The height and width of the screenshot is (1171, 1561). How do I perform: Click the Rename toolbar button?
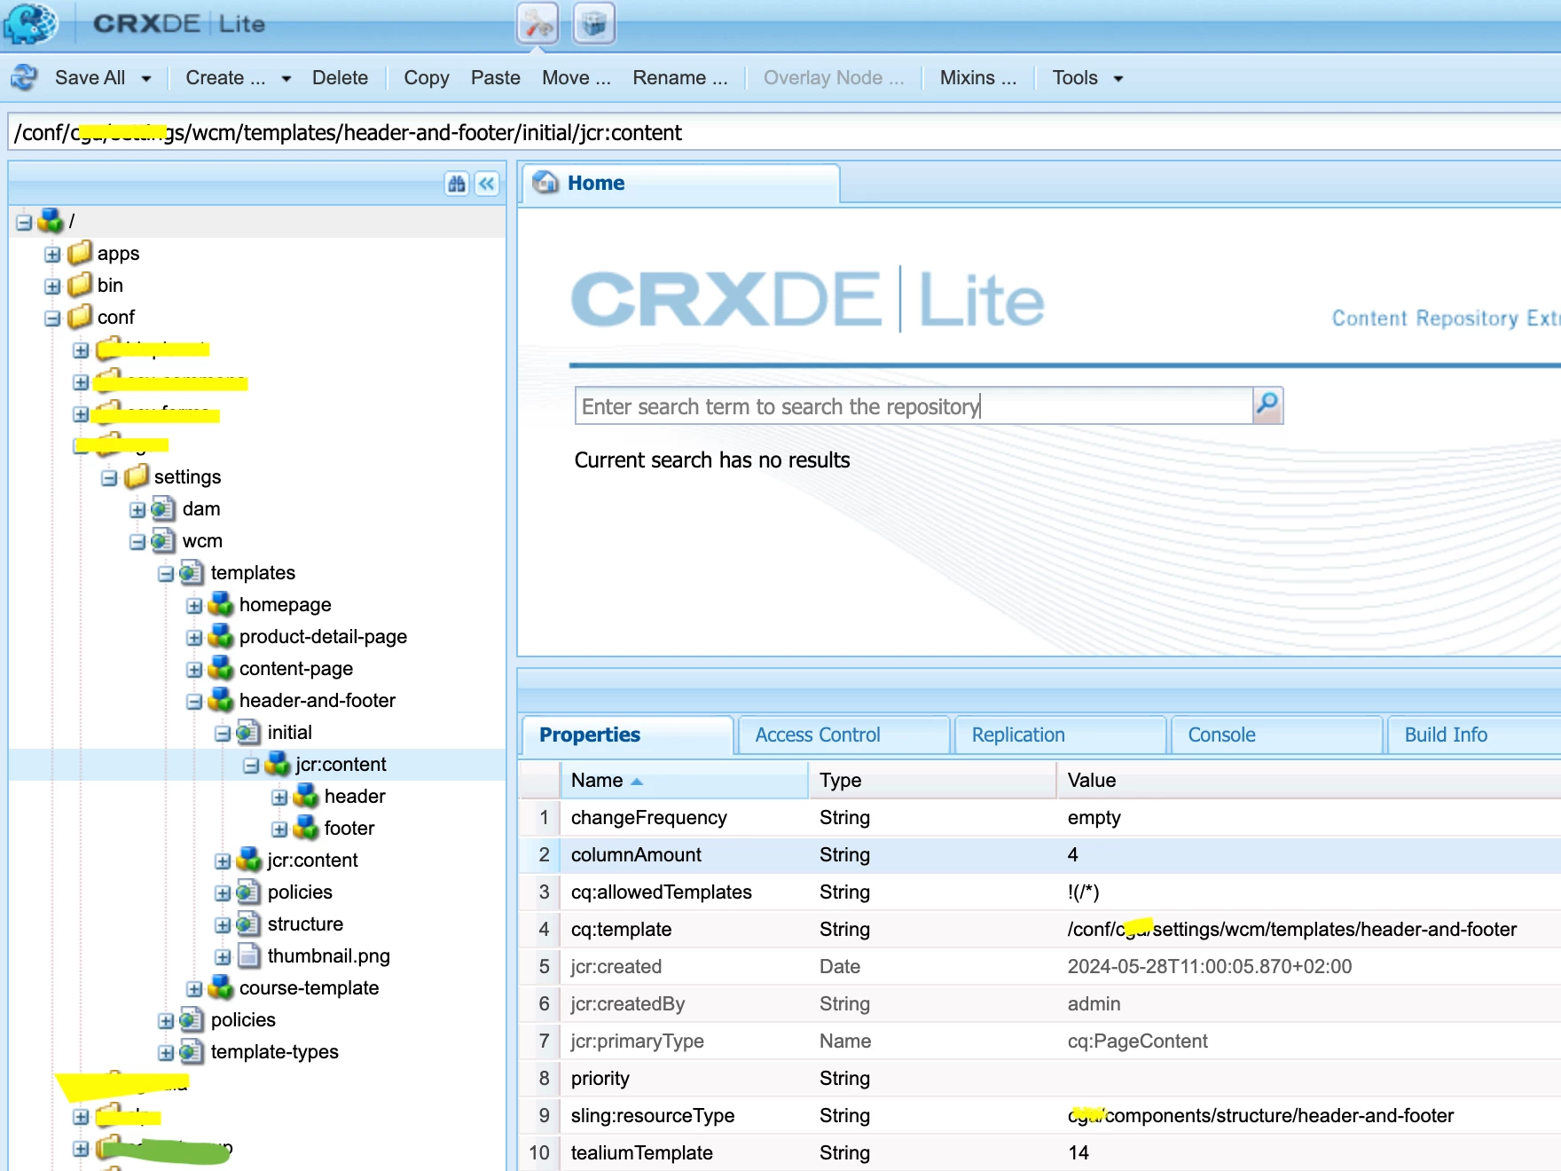click(679, 78)
